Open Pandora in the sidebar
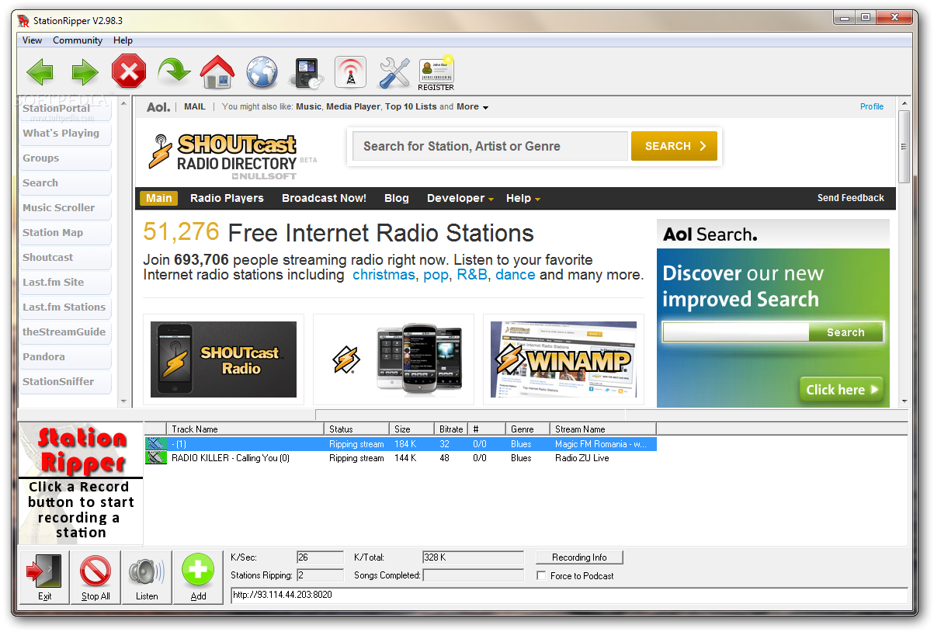 tap(64, 357)
